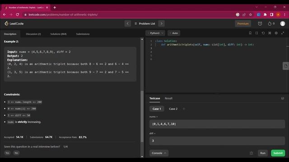Switch to the Description tab

coord(10,34)
